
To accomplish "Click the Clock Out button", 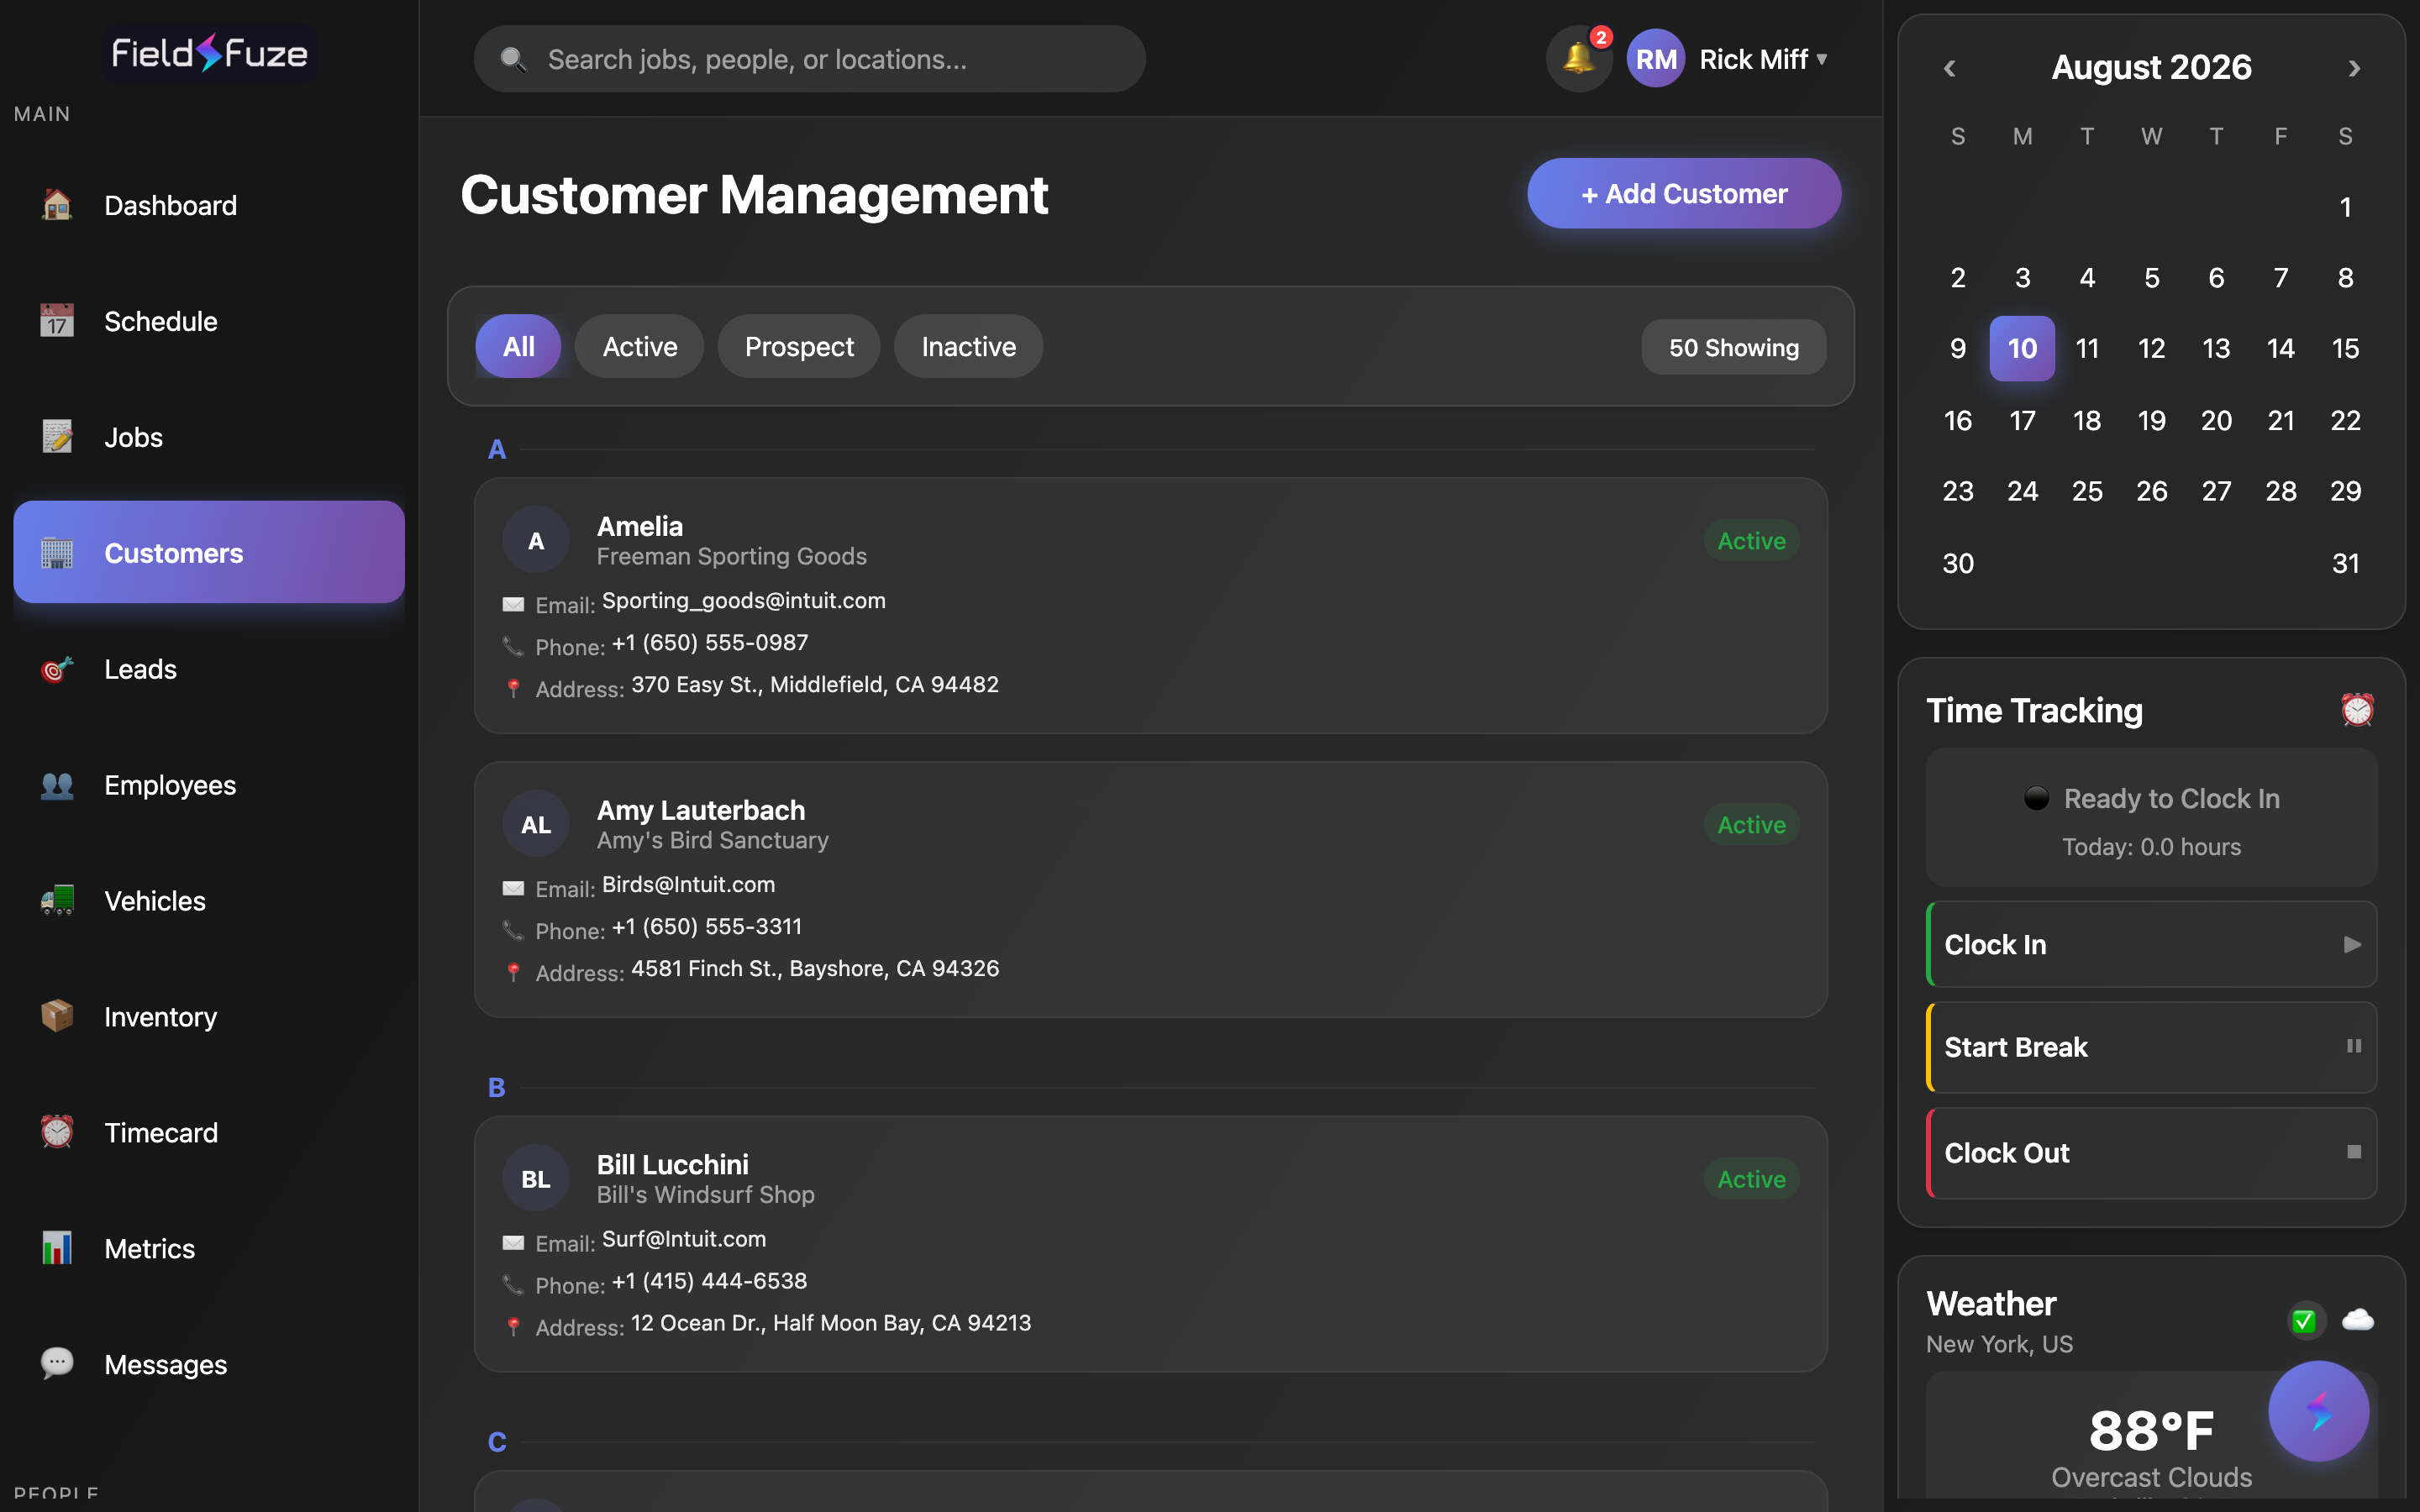I will pyautogui.click(x=2151, y=1153).
